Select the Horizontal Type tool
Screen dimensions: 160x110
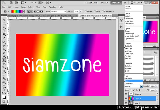pyautogui.click(x=4, y=75)
